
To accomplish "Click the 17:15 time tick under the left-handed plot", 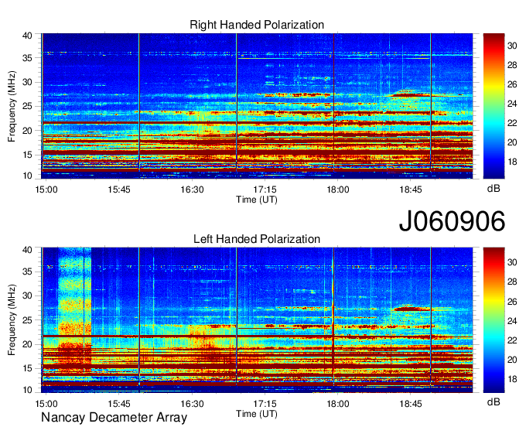I will pyautogui.click(x=265, y=404).
